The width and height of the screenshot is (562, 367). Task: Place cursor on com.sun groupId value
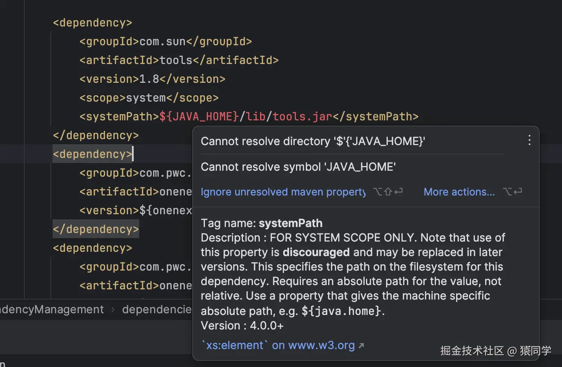[162, 41]
